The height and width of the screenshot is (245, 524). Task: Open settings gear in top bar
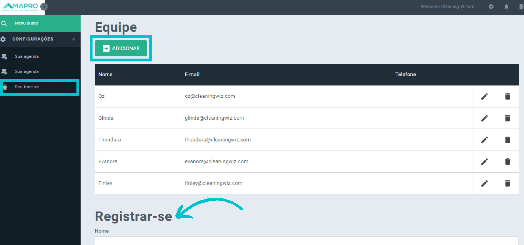(491, 7)
